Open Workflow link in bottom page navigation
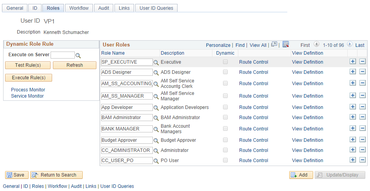Image resolution: width=370 pixels, height=191 pixels. tap(57, 186)
